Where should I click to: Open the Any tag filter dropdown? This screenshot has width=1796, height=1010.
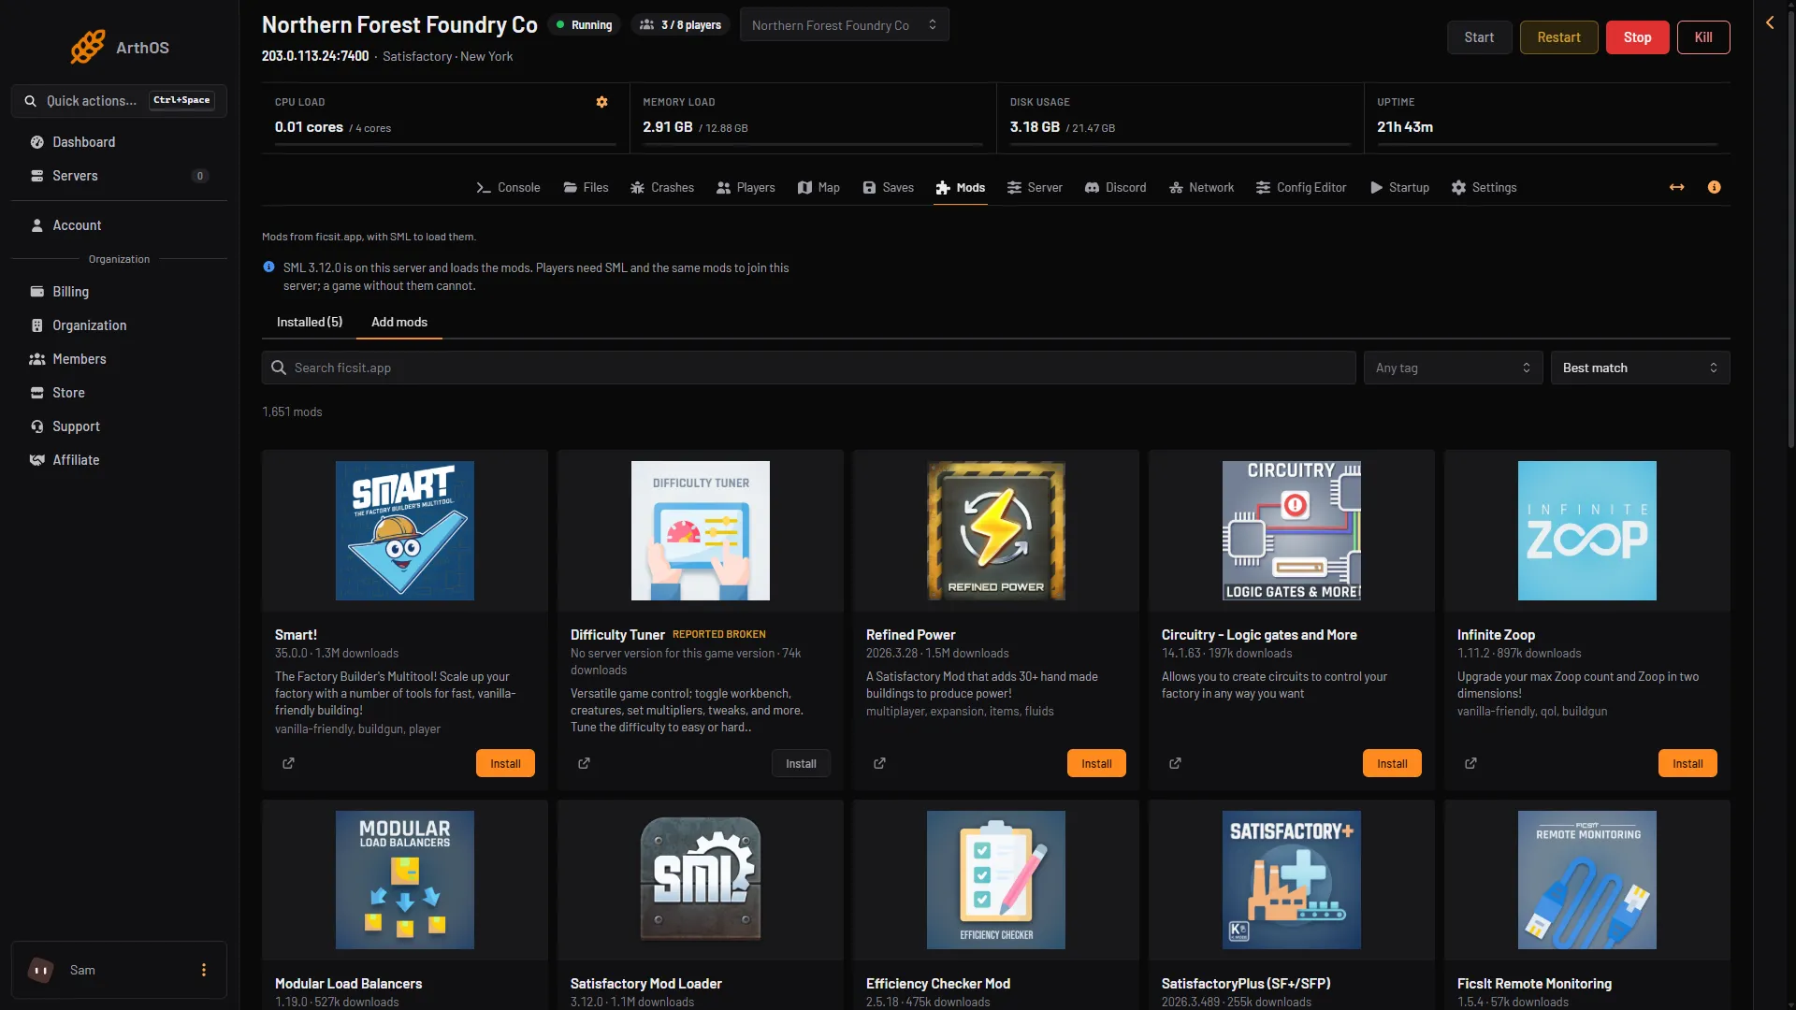[1452, 368]
